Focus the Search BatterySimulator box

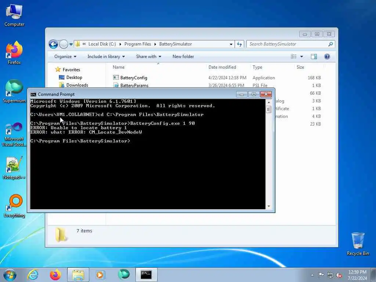click(x=291, y=44)
